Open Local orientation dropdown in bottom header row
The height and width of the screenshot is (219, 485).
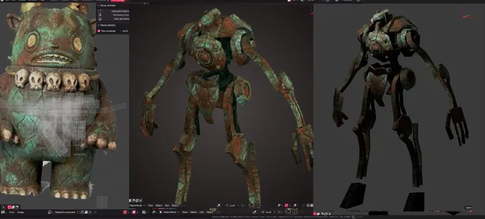click(x=267, y=212)
